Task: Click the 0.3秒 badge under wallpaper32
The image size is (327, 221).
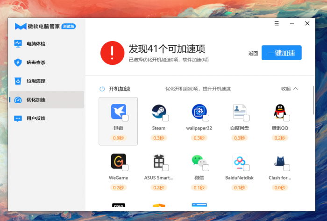Action: [x=199, y=138]
